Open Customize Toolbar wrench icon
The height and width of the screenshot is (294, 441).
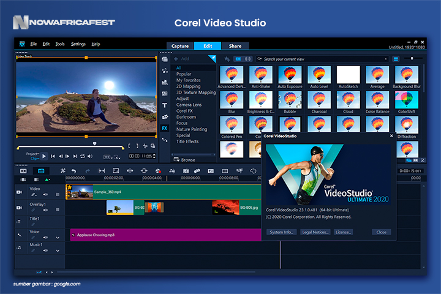(63, 171)
